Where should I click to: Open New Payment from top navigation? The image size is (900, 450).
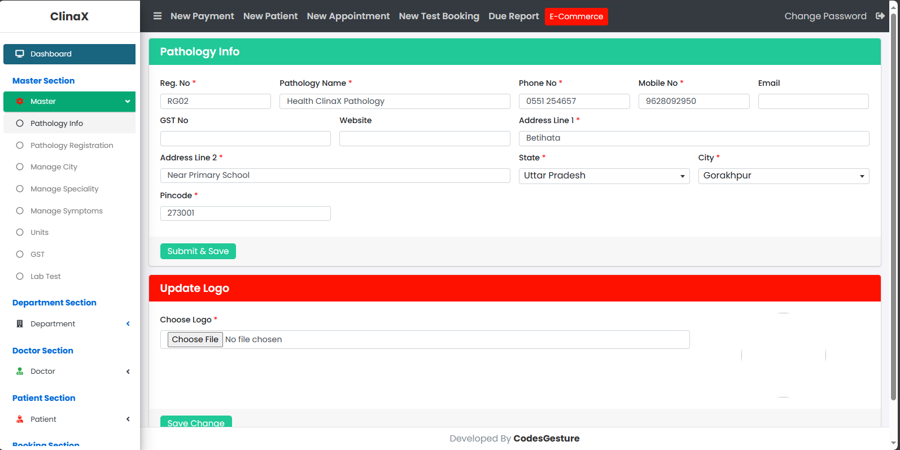pos(202,16)
